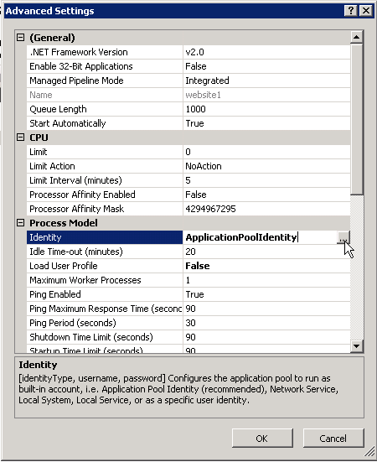Click the vertical scrollbar thumb
Screen dimensions: 377x462
point(356,119)
